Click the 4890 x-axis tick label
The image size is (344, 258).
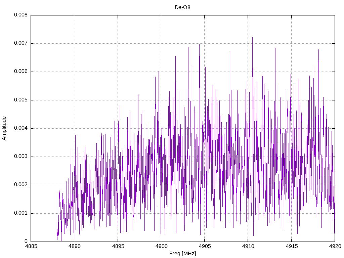[x=74, y=246]
